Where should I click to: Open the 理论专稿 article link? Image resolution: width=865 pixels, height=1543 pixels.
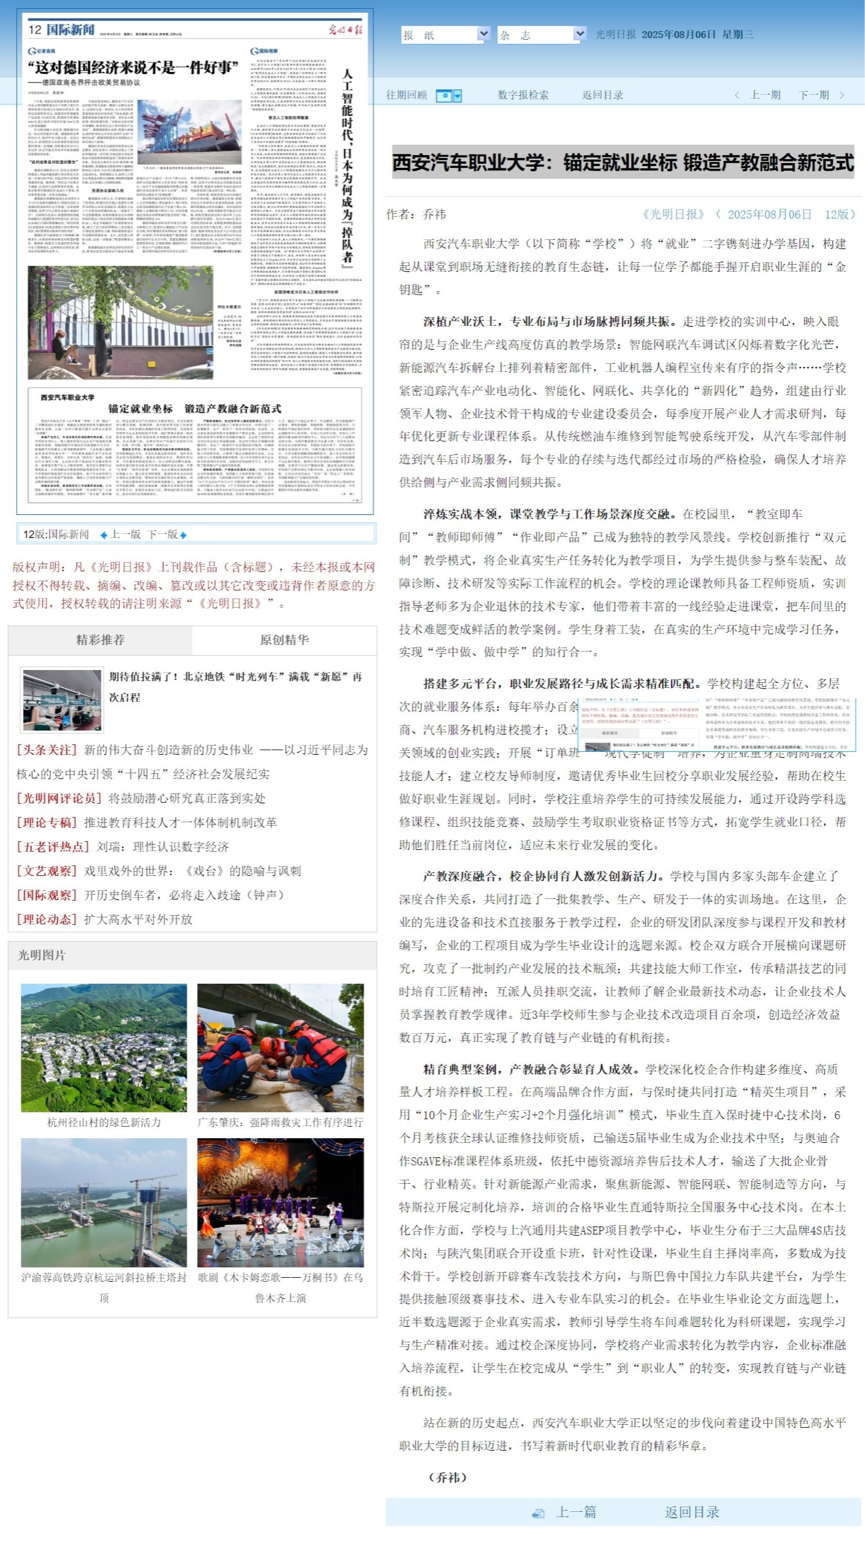point(180,822)
